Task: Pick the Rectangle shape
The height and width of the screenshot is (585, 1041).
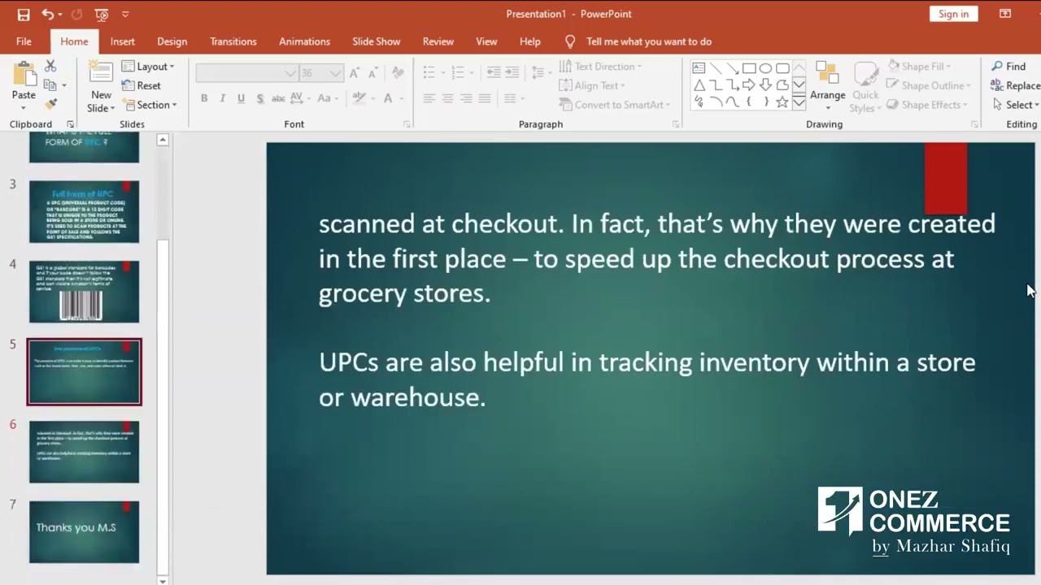Action: click(749, 68)
